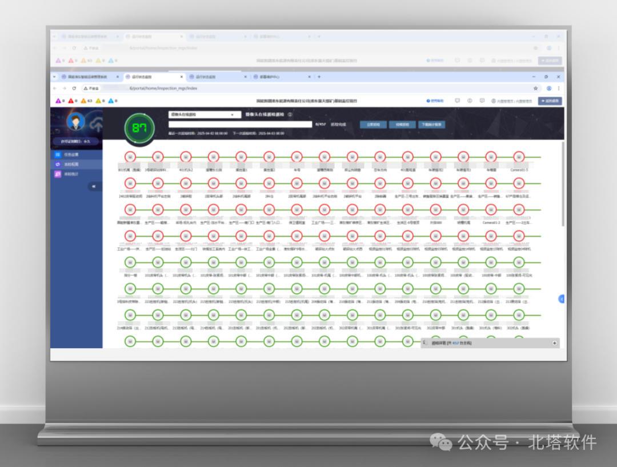Select the red camera node labeled 车号

(x=297, y=157)
